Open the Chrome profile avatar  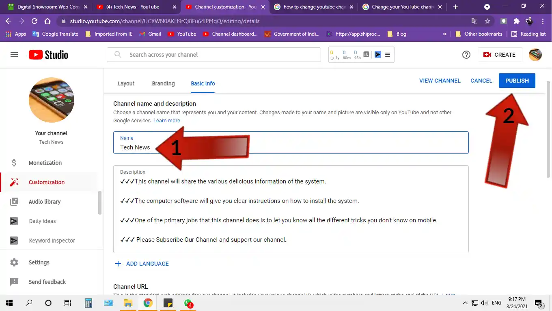[529, 21]
